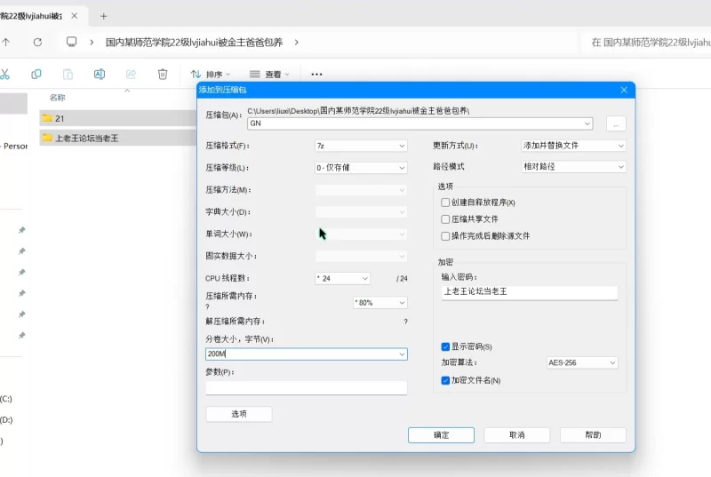Screen dimensions: 711x477
Task: Open the 查看 view menu
Action: (x=270, y=75)
